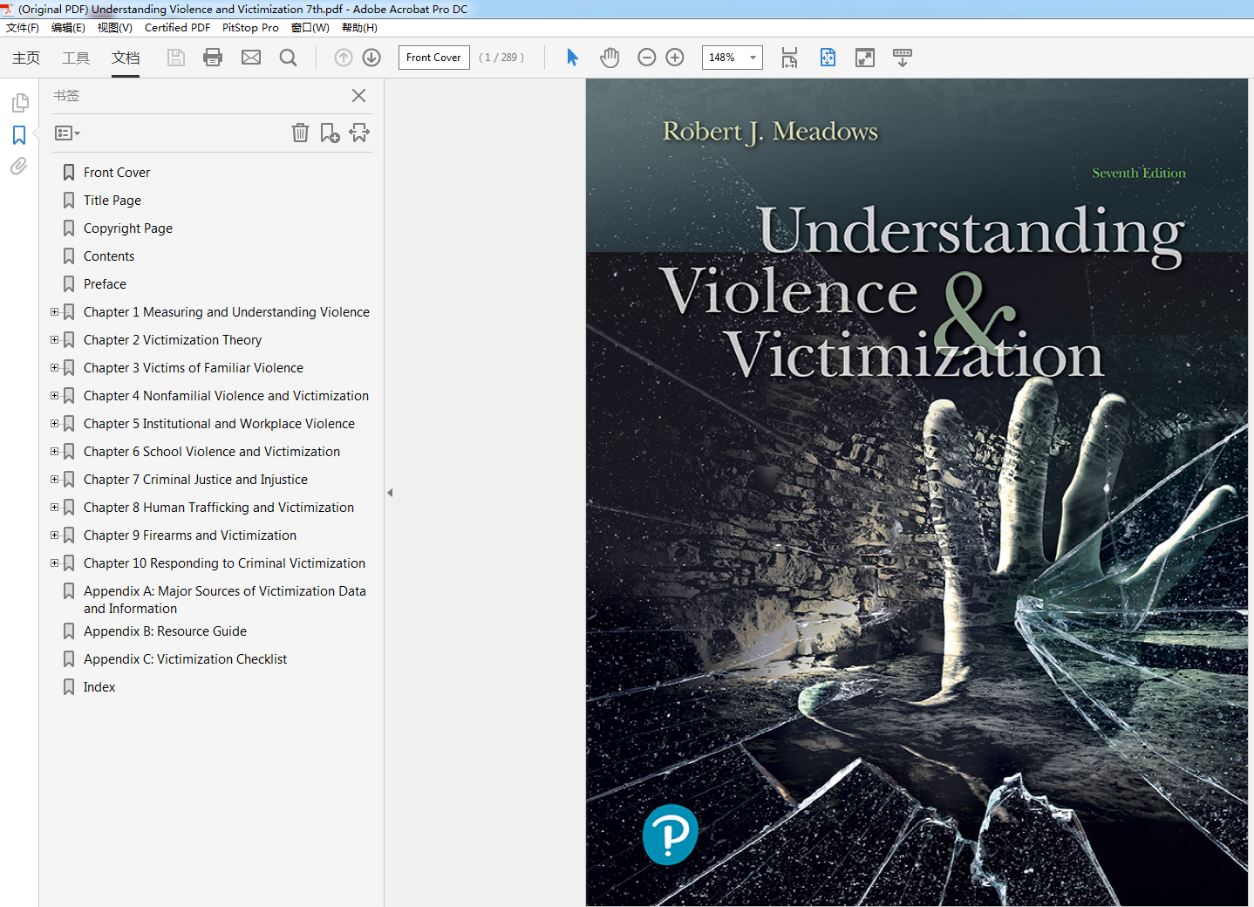Jump to the Index bookmark
The height and width of the screenshot is (907, 1254).
(x=99, y=687)
